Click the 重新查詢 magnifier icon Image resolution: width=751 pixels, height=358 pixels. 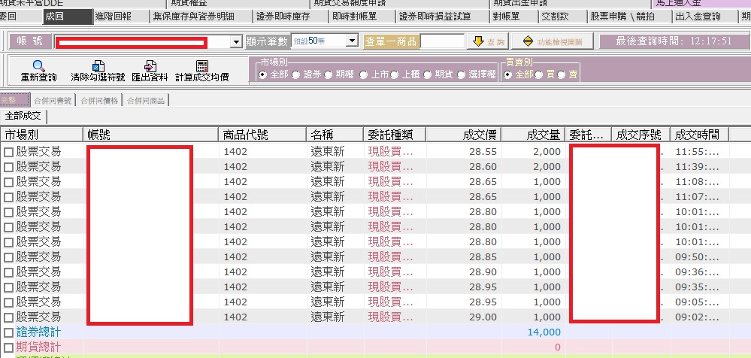click(x=38, y=67)
